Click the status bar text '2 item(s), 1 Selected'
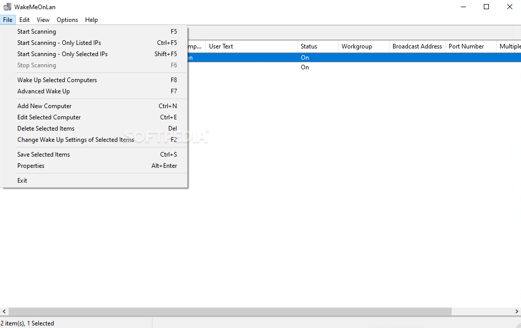This screenshot has width=521, height=328. (x=27, y=323)
